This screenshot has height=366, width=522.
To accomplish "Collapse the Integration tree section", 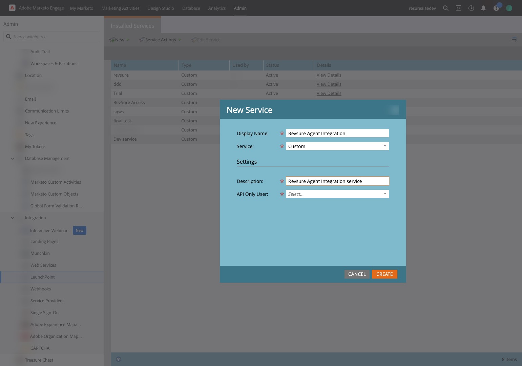I will pyautogui.click(x=13, y=218).
